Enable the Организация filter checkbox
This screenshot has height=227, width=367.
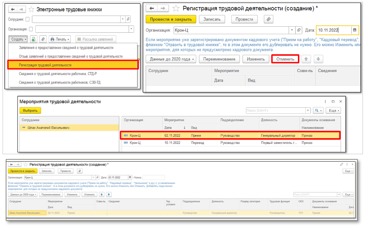pyautogui.click(x=31, y=29)
